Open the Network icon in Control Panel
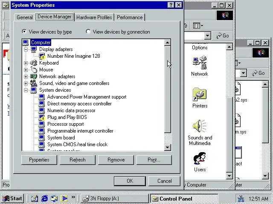 click(x=200, y=62)
